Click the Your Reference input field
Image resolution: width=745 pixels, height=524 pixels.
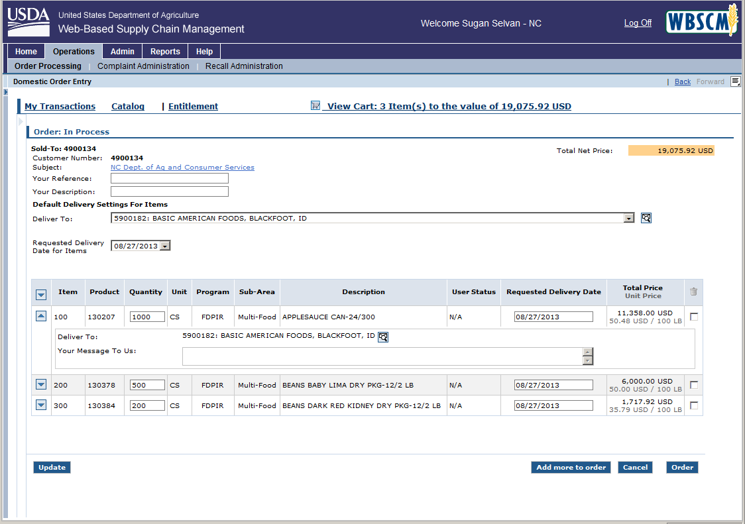coord(170,178)
